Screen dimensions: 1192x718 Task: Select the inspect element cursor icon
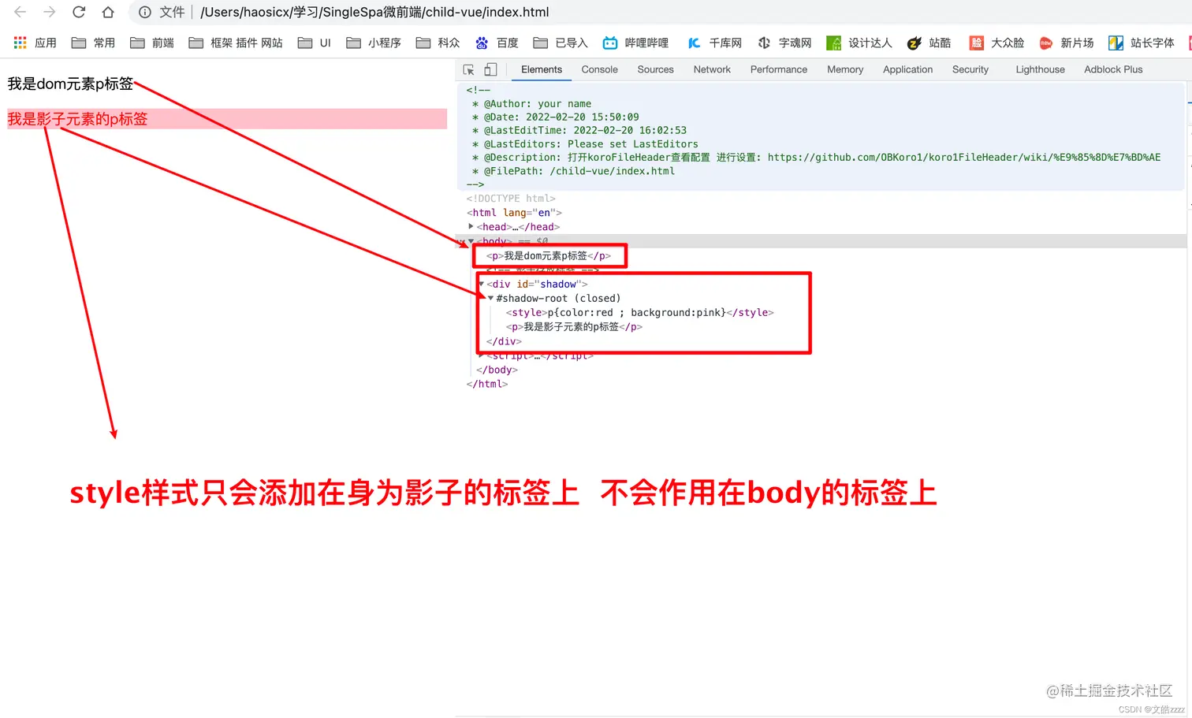pos(467,69)
